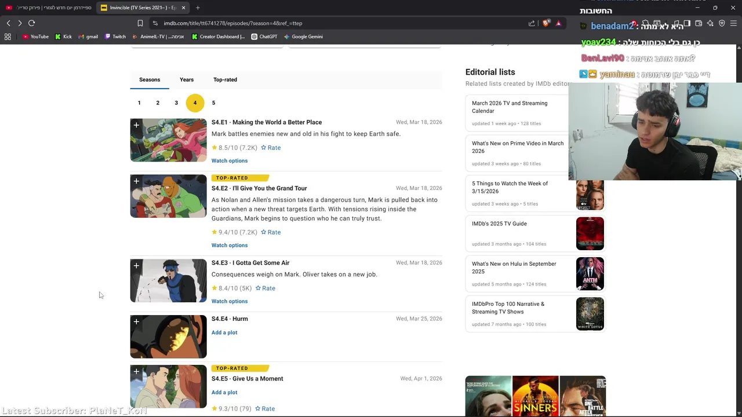
Task: Go back with the browser back arrow
Action: tap(8, 23)
